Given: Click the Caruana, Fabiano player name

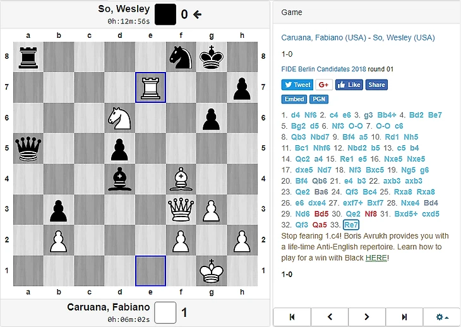Looking at the screenshot, I should 109,307.
